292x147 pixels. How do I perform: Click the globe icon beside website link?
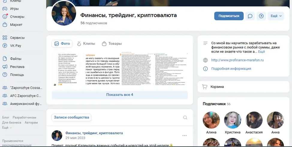(205, 60)
